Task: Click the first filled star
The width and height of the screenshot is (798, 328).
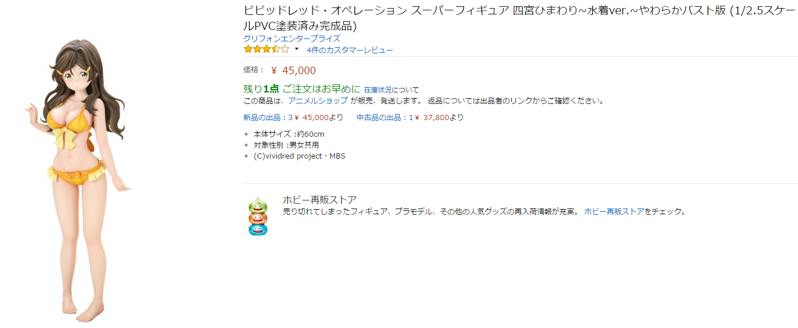Action: click(x=248, y=49)
